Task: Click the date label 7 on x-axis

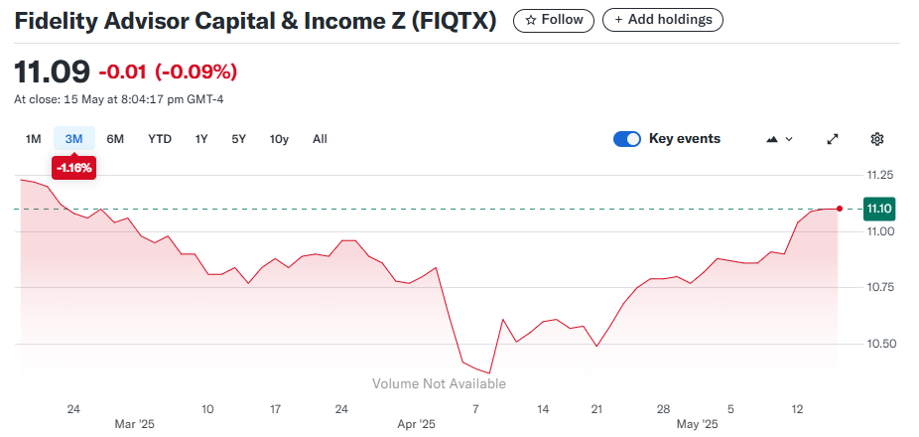Action: pos(475,409)
